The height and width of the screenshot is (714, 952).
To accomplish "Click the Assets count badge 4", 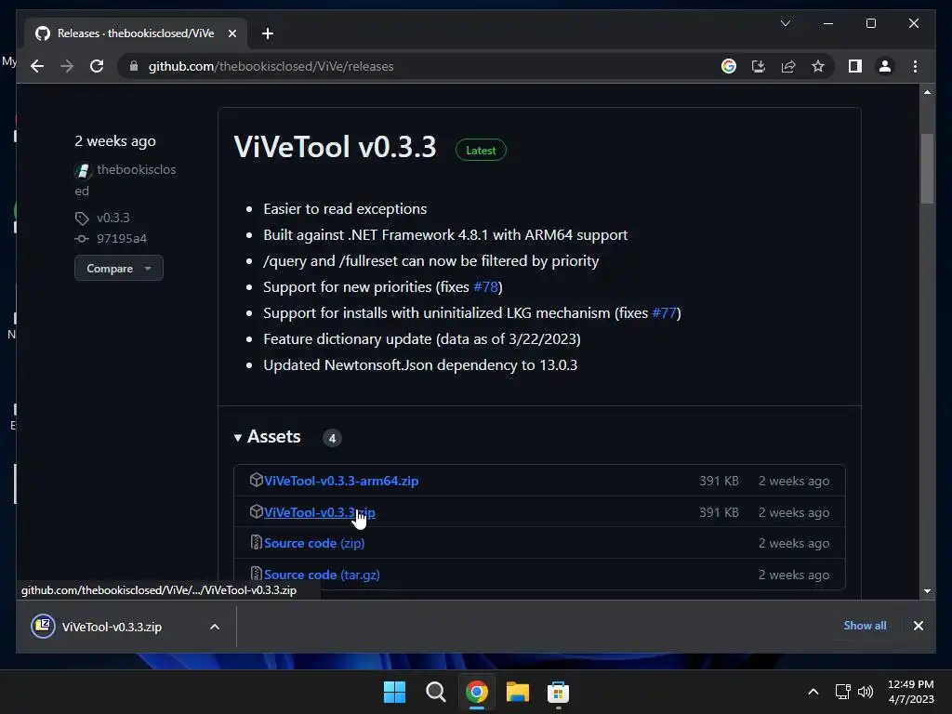I will point(332,438).
